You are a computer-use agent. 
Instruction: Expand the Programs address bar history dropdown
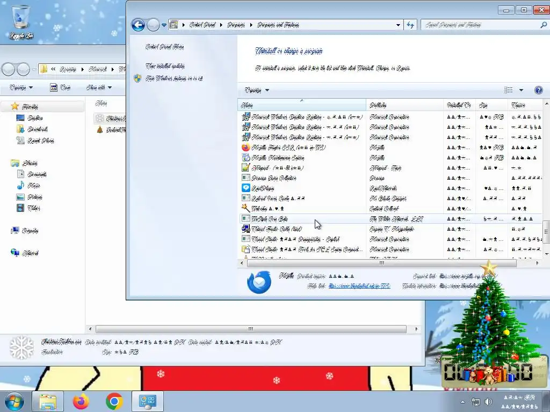pyautogui.click(x=398, y=25)
